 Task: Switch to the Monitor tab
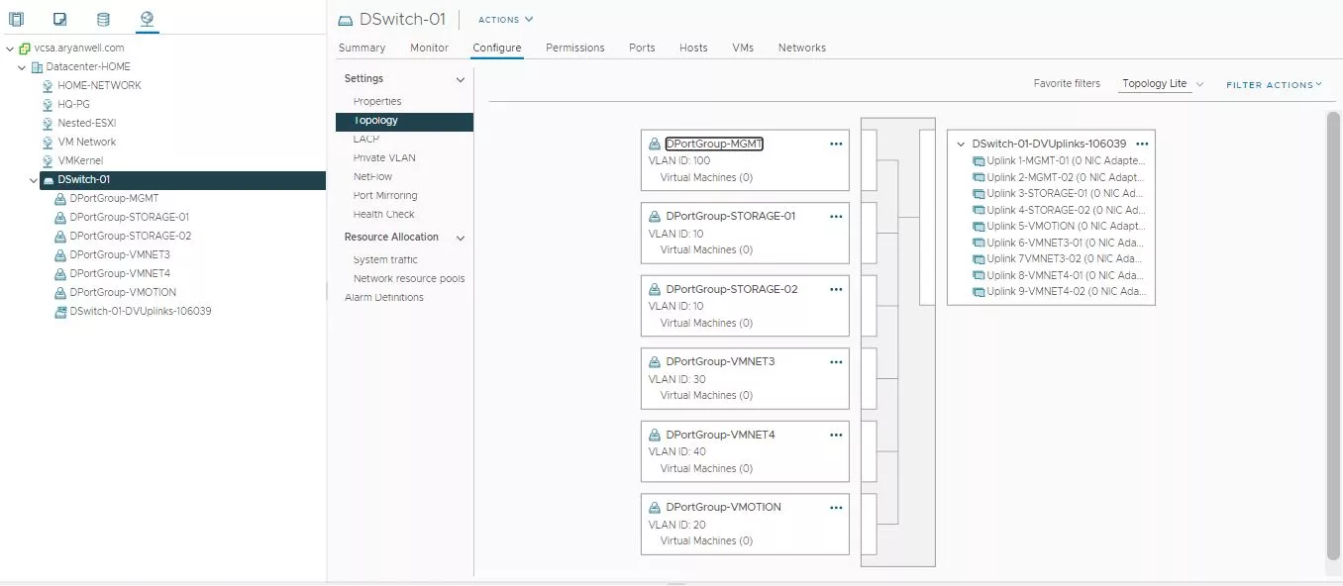[429, 48]
